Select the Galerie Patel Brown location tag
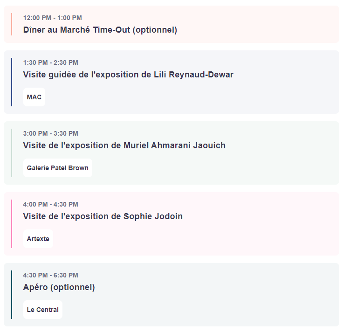The height and width of the screenshot is (332, 343). (58, 168)
